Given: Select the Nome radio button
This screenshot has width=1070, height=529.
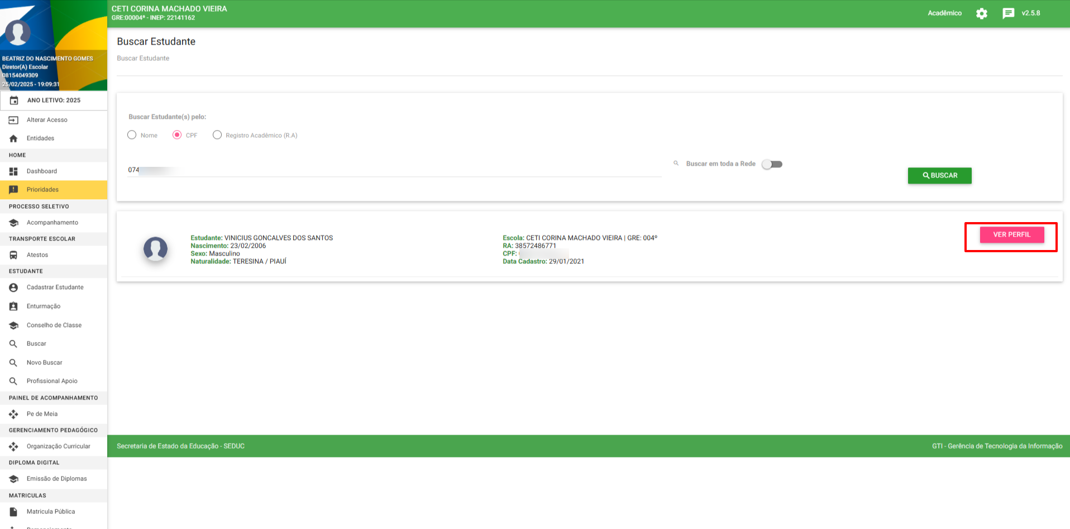Looking at the screenshot, I should coord(132,135).
